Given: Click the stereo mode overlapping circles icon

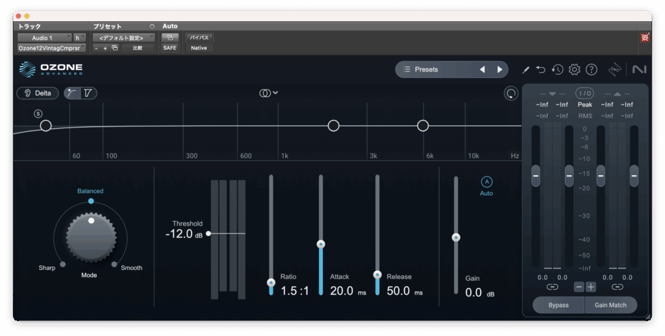Looking at the screenshot, I should tap(265, 93).
